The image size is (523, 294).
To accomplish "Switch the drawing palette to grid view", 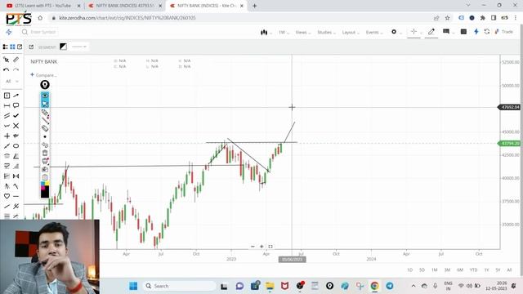I will click(12, 47).
